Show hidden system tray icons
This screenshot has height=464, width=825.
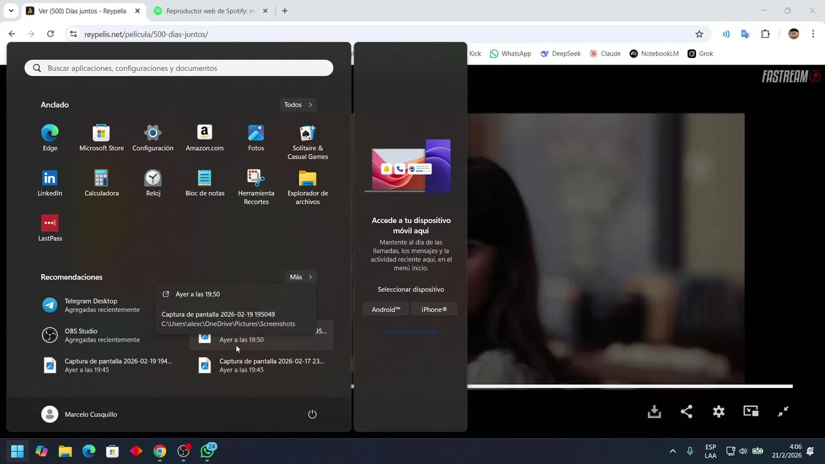pyautogui.click(x=673, y=451)
